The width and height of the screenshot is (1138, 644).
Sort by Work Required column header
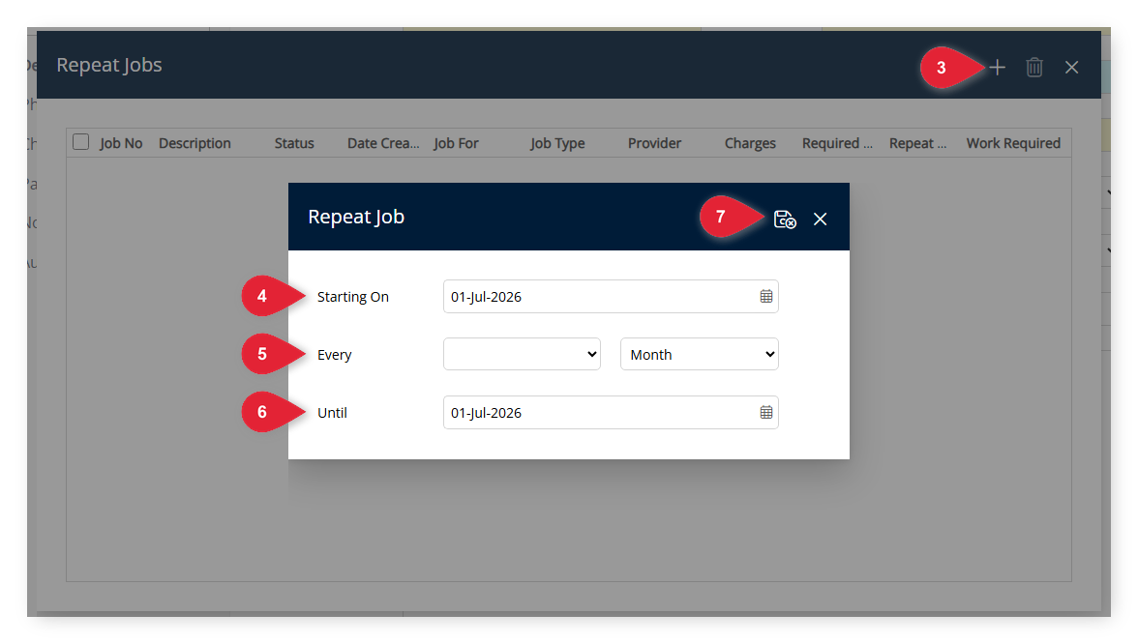tap(1013, 143)
